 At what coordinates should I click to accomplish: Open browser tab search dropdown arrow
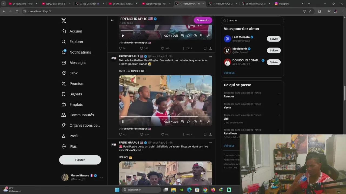pyautogui.click(x=4, y=4)
